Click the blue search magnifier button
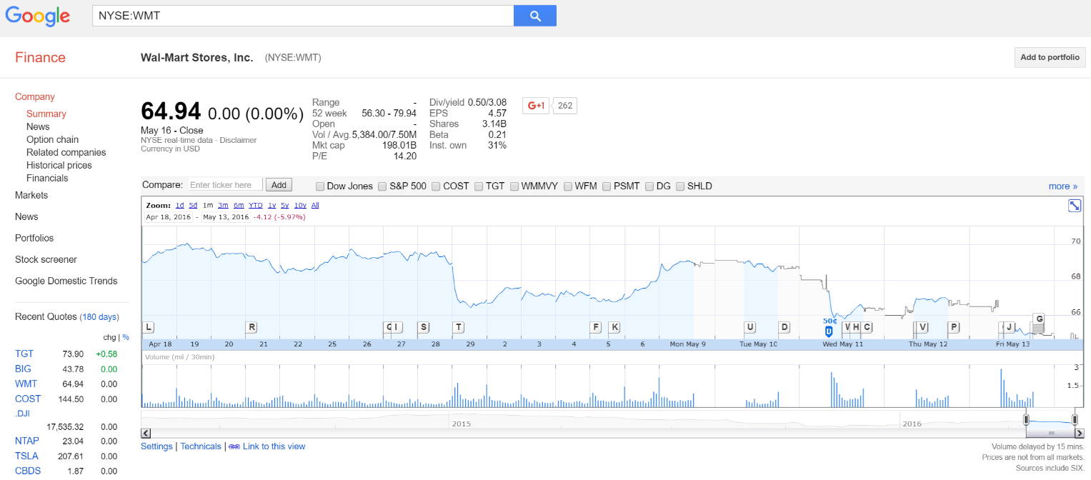 pyautogui.click(x=534, y=16)
